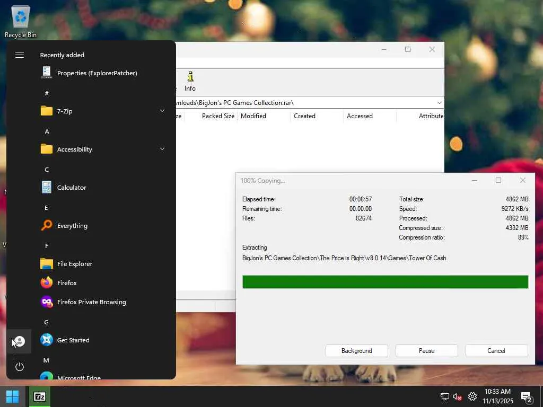Viewport: 543px width, 407px height.
Task: Click the 7-Zip taskbar icon
Action: point(39,396)
